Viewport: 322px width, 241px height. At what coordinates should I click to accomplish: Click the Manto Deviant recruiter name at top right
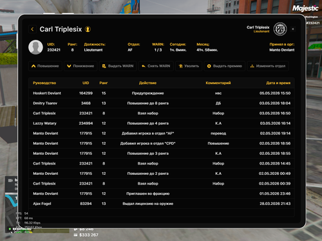[x=282, y=50]
